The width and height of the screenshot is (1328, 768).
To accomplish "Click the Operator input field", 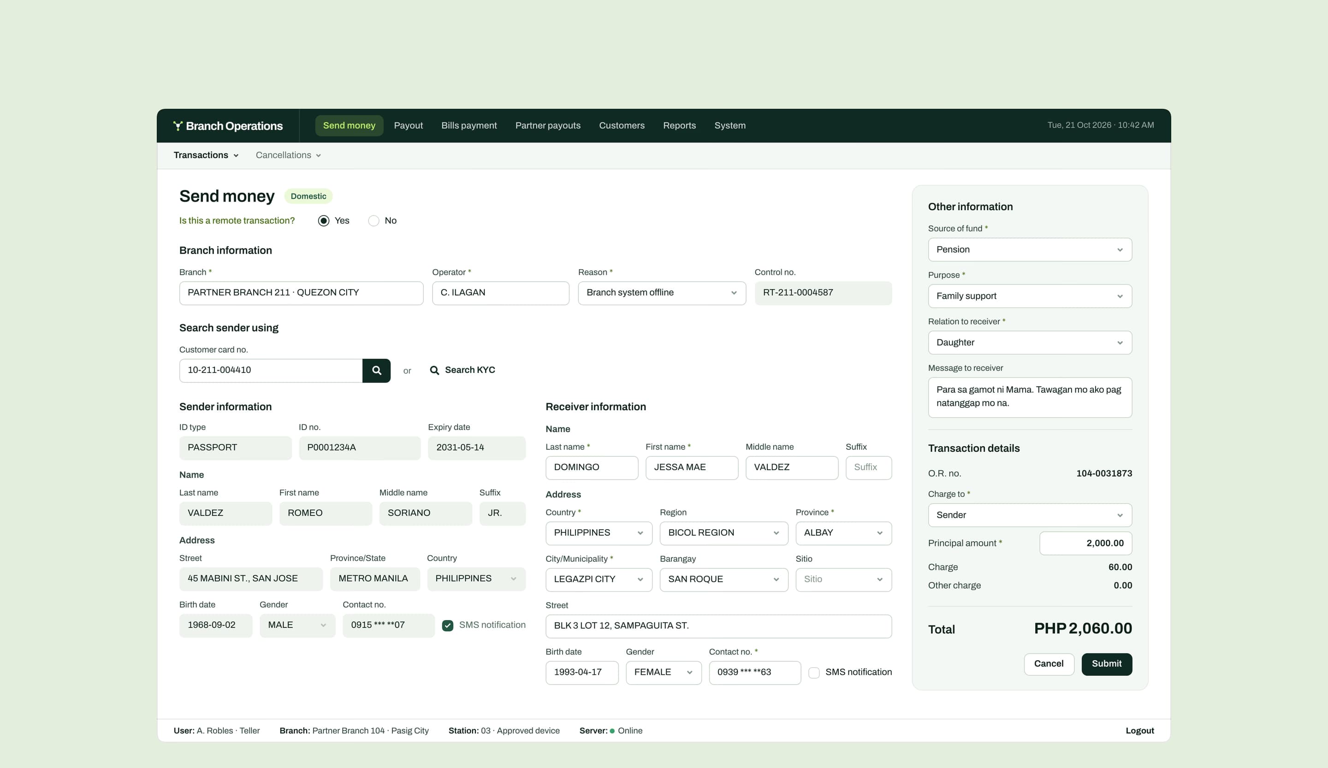I will 500,293.
